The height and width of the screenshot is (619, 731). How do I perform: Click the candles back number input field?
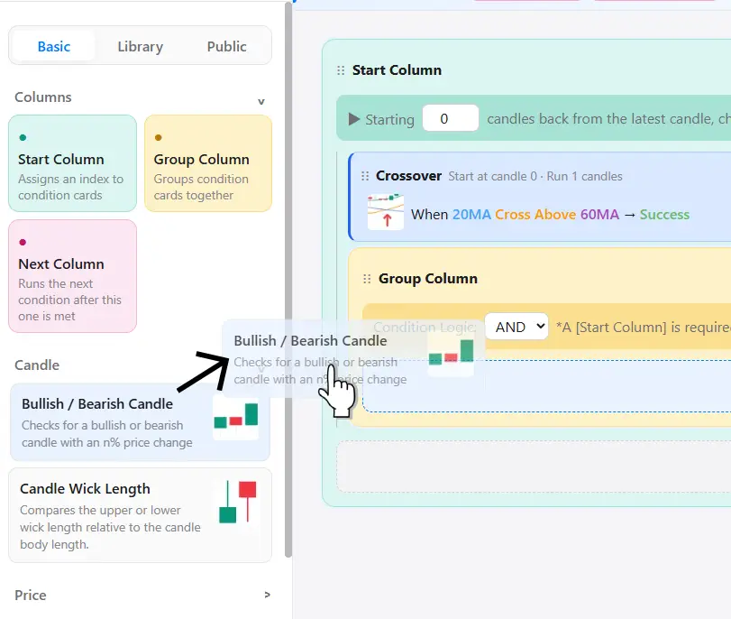451,118
